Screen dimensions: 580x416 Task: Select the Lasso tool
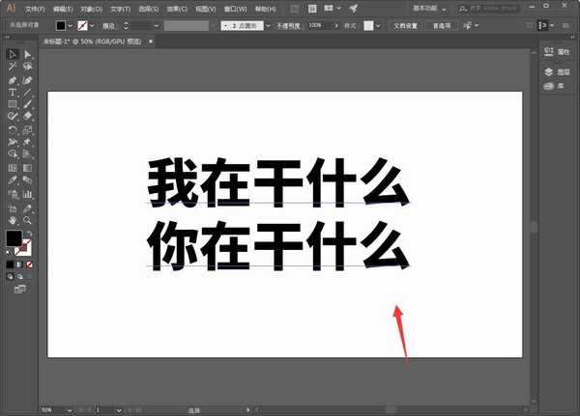(27, 67)
